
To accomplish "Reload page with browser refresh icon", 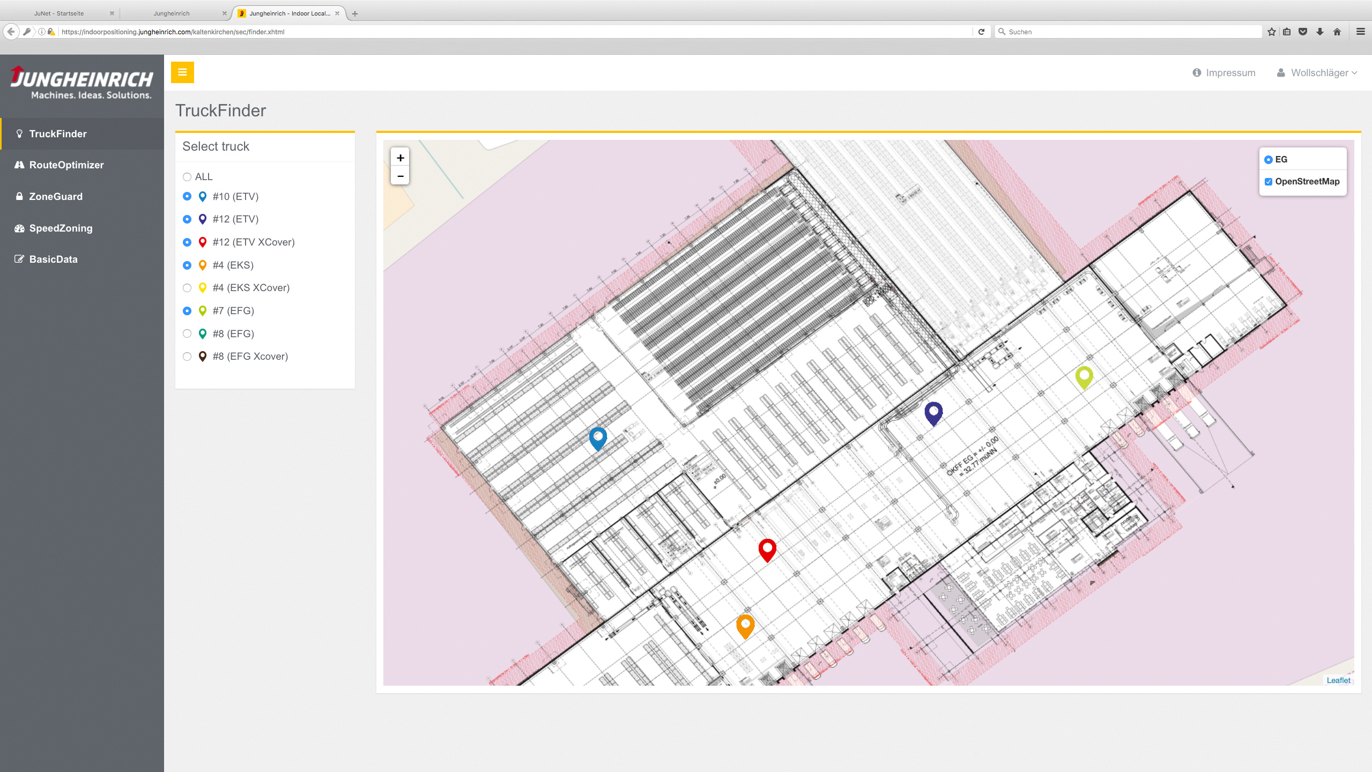I will click(981, 32).
